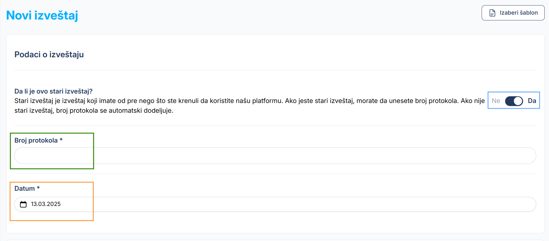Toggle the stari izveštaj switch
Image resolution: width=549 pixels, height=241 pixels.
[x=514, y=101]
